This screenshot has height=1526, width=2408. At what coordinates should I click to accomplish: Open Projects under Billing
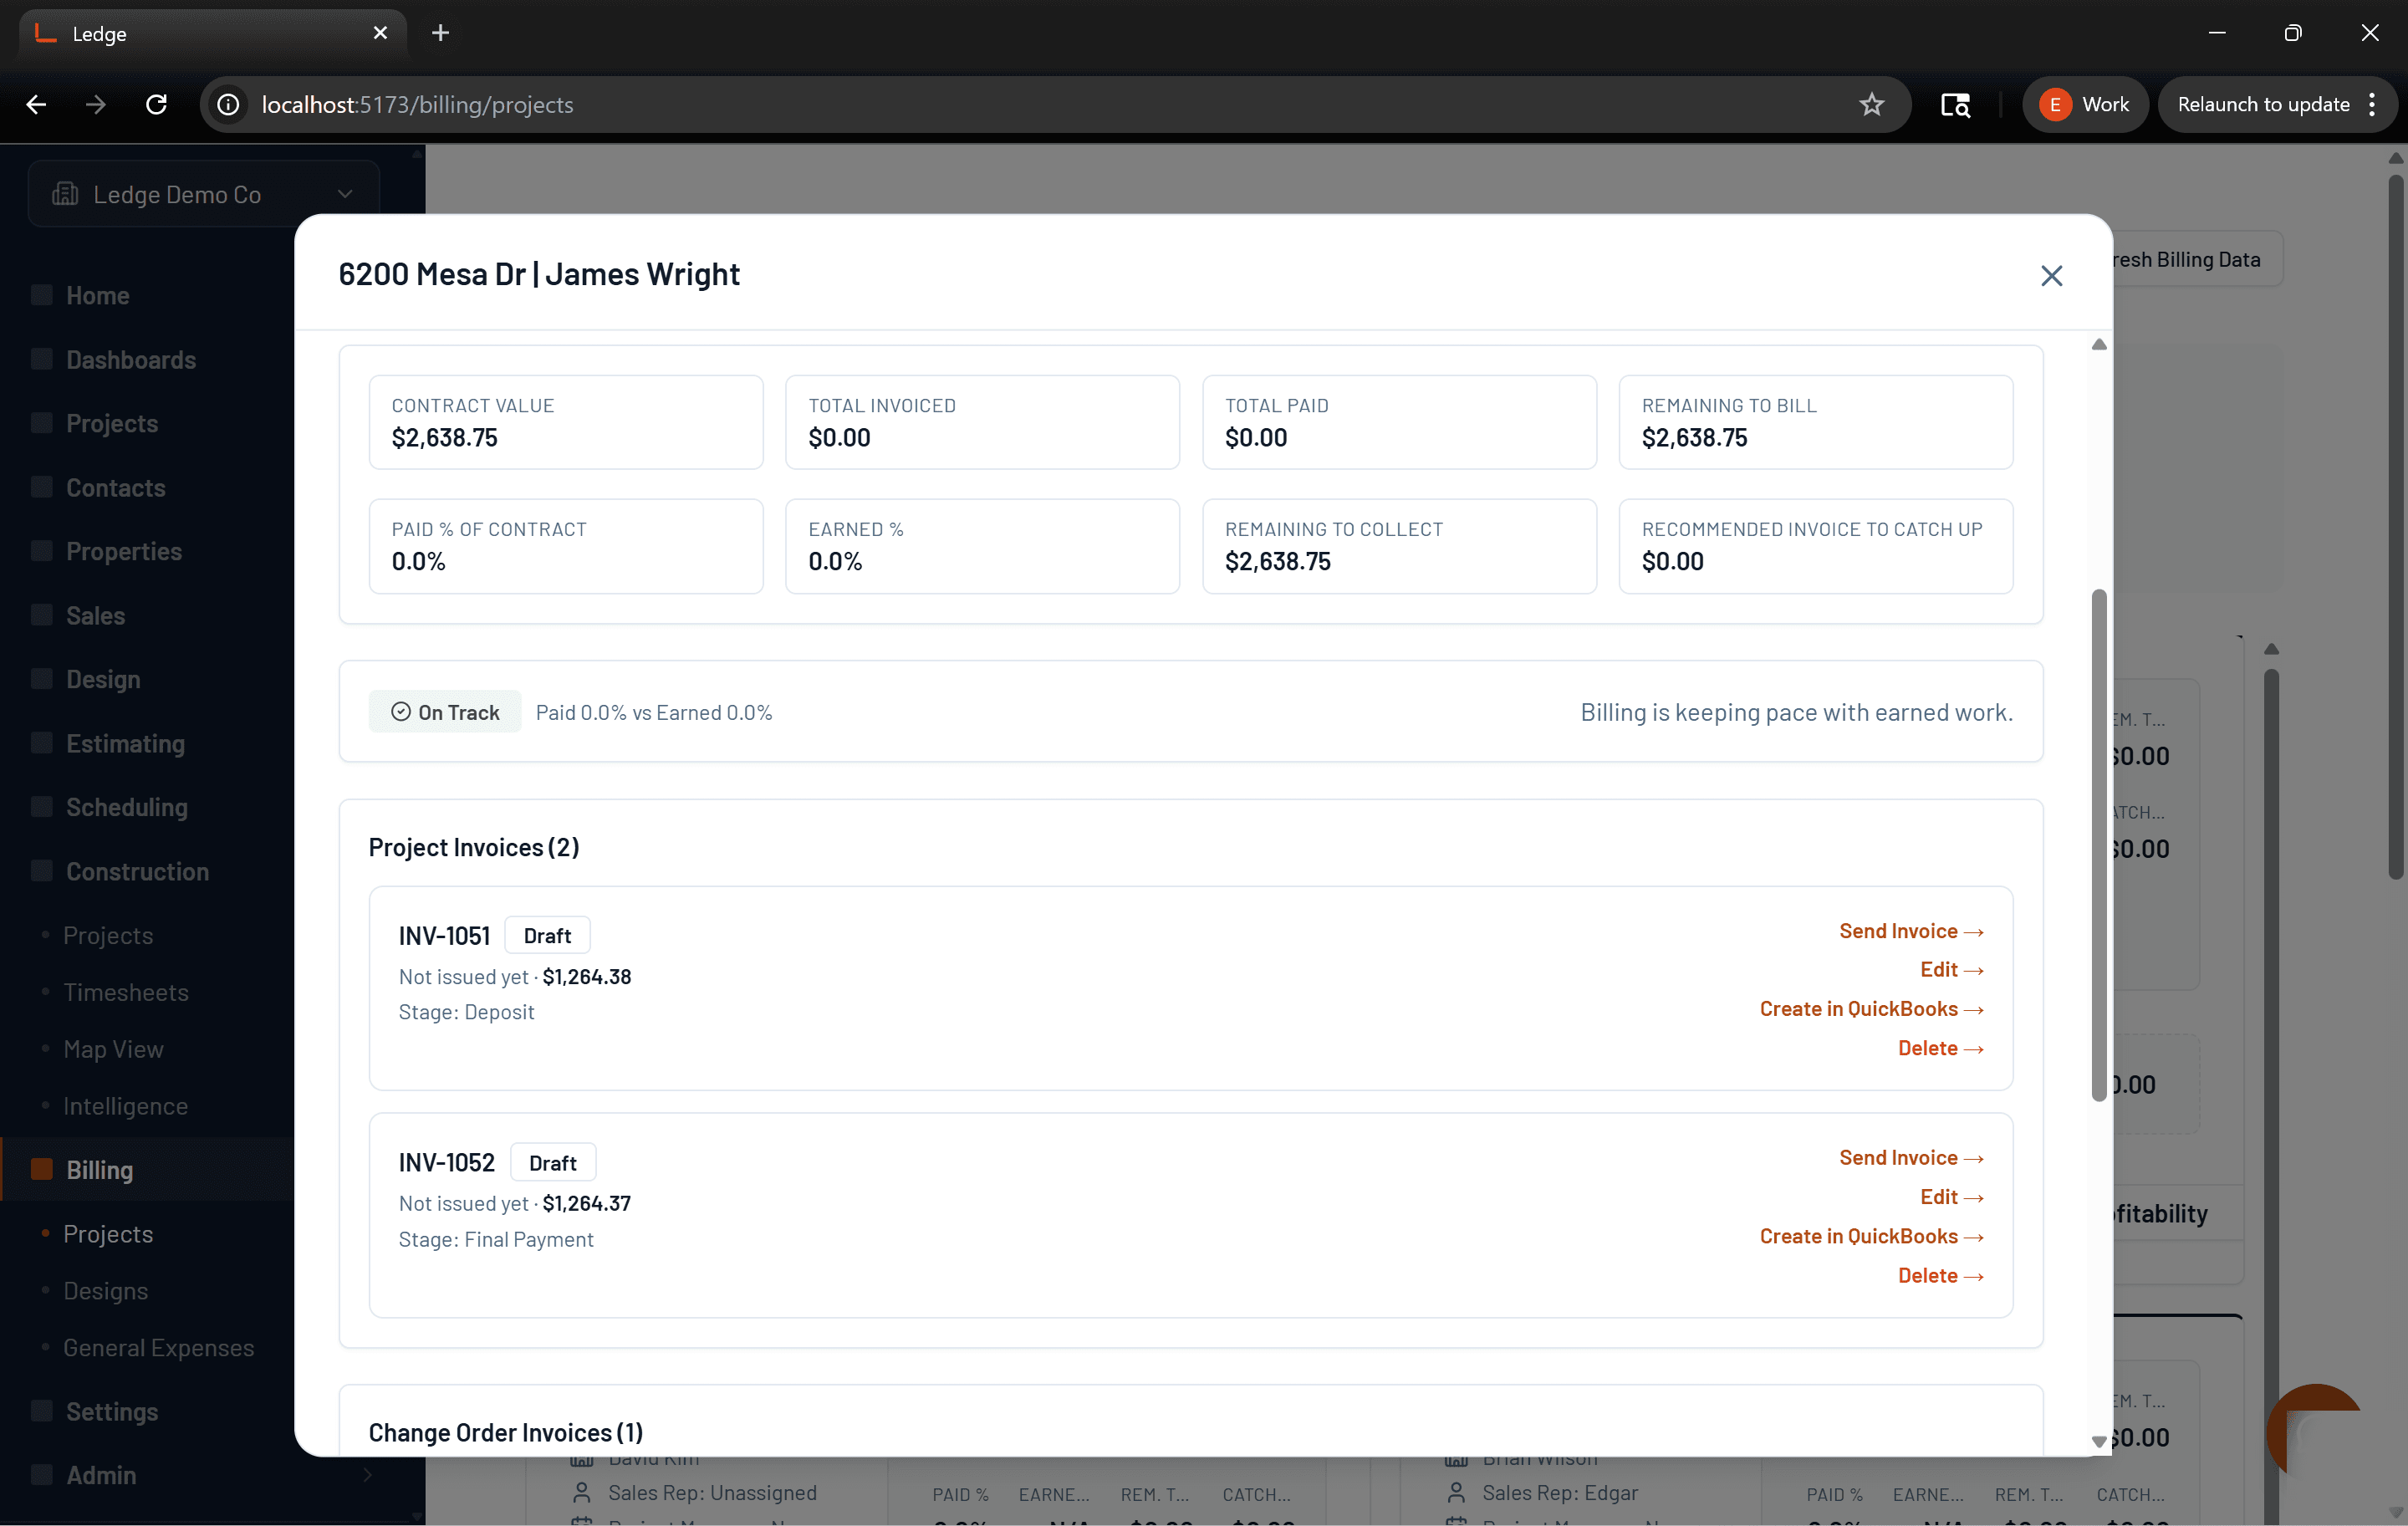click(x=108, y=1233)
